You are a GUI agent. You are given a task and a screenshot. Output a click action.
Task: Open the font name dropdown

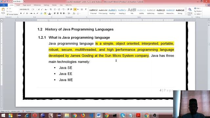pyautogui.click(x=31, y=10)
